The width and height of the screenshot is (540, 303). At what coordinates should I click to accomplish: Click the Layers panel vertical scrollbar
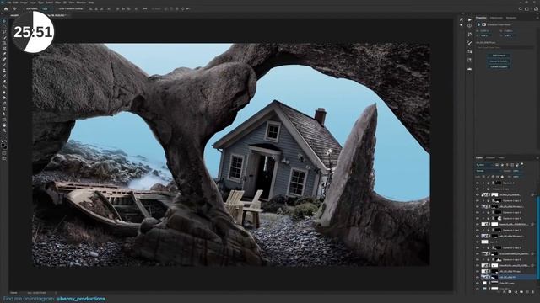[x=537, y=237]
